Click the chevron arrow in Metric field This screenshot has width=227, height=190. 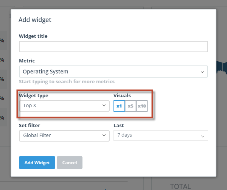(x=202, y=72)
